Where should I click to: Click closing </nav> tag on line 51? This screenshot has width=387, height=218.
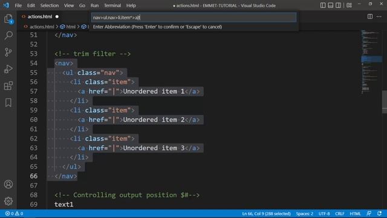tap(66, 35)
